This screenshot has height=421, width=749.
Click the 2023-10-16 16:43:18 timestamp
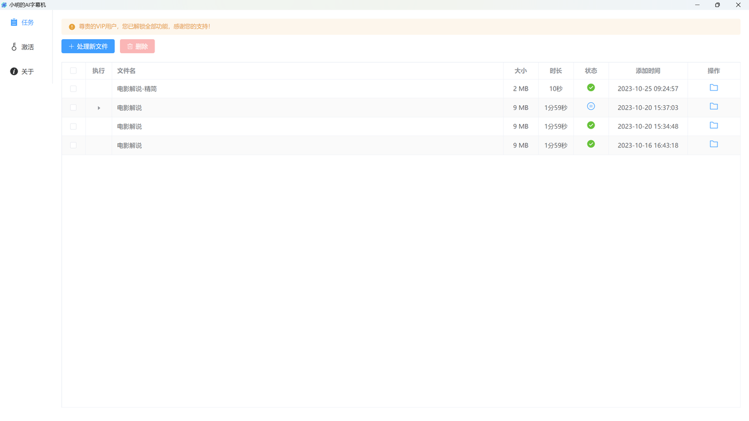[648, 145]
